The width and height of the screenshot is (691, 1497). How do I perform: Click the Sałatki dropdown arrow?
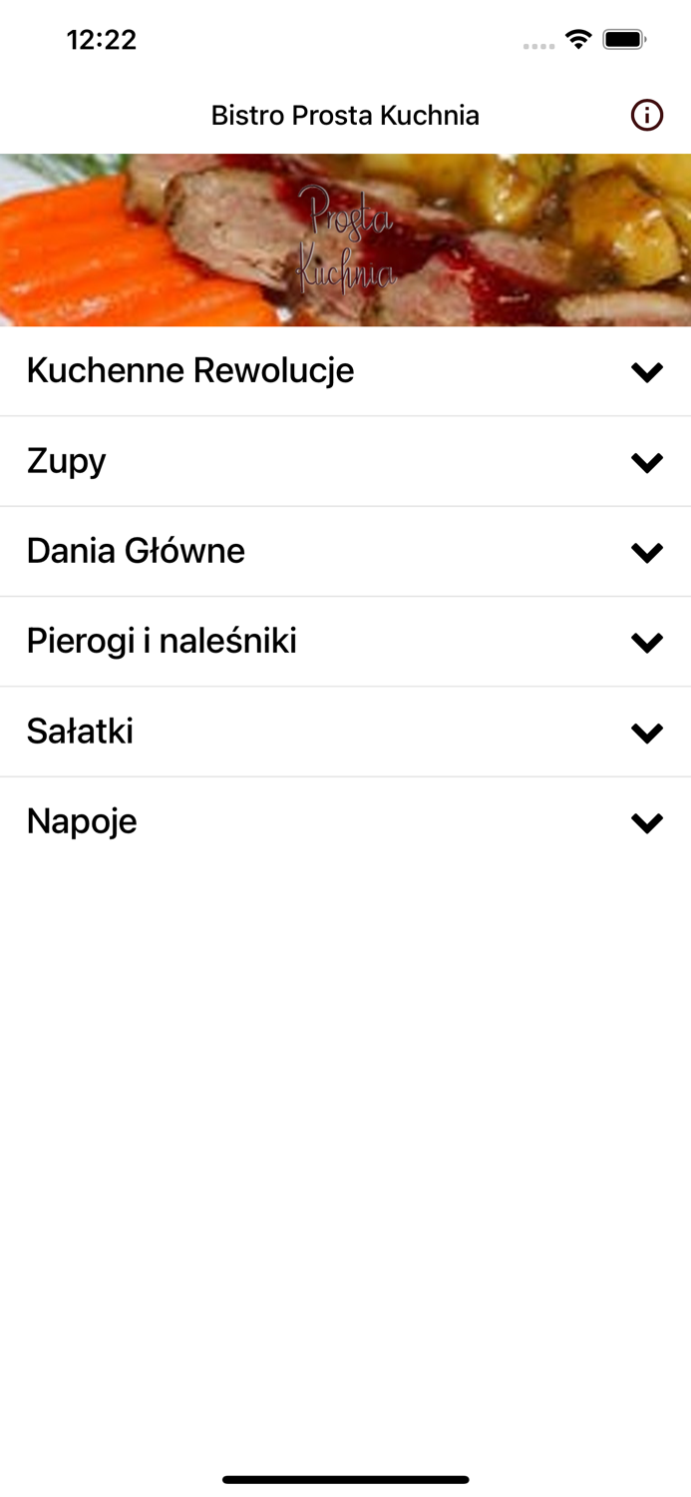[647, 733]
